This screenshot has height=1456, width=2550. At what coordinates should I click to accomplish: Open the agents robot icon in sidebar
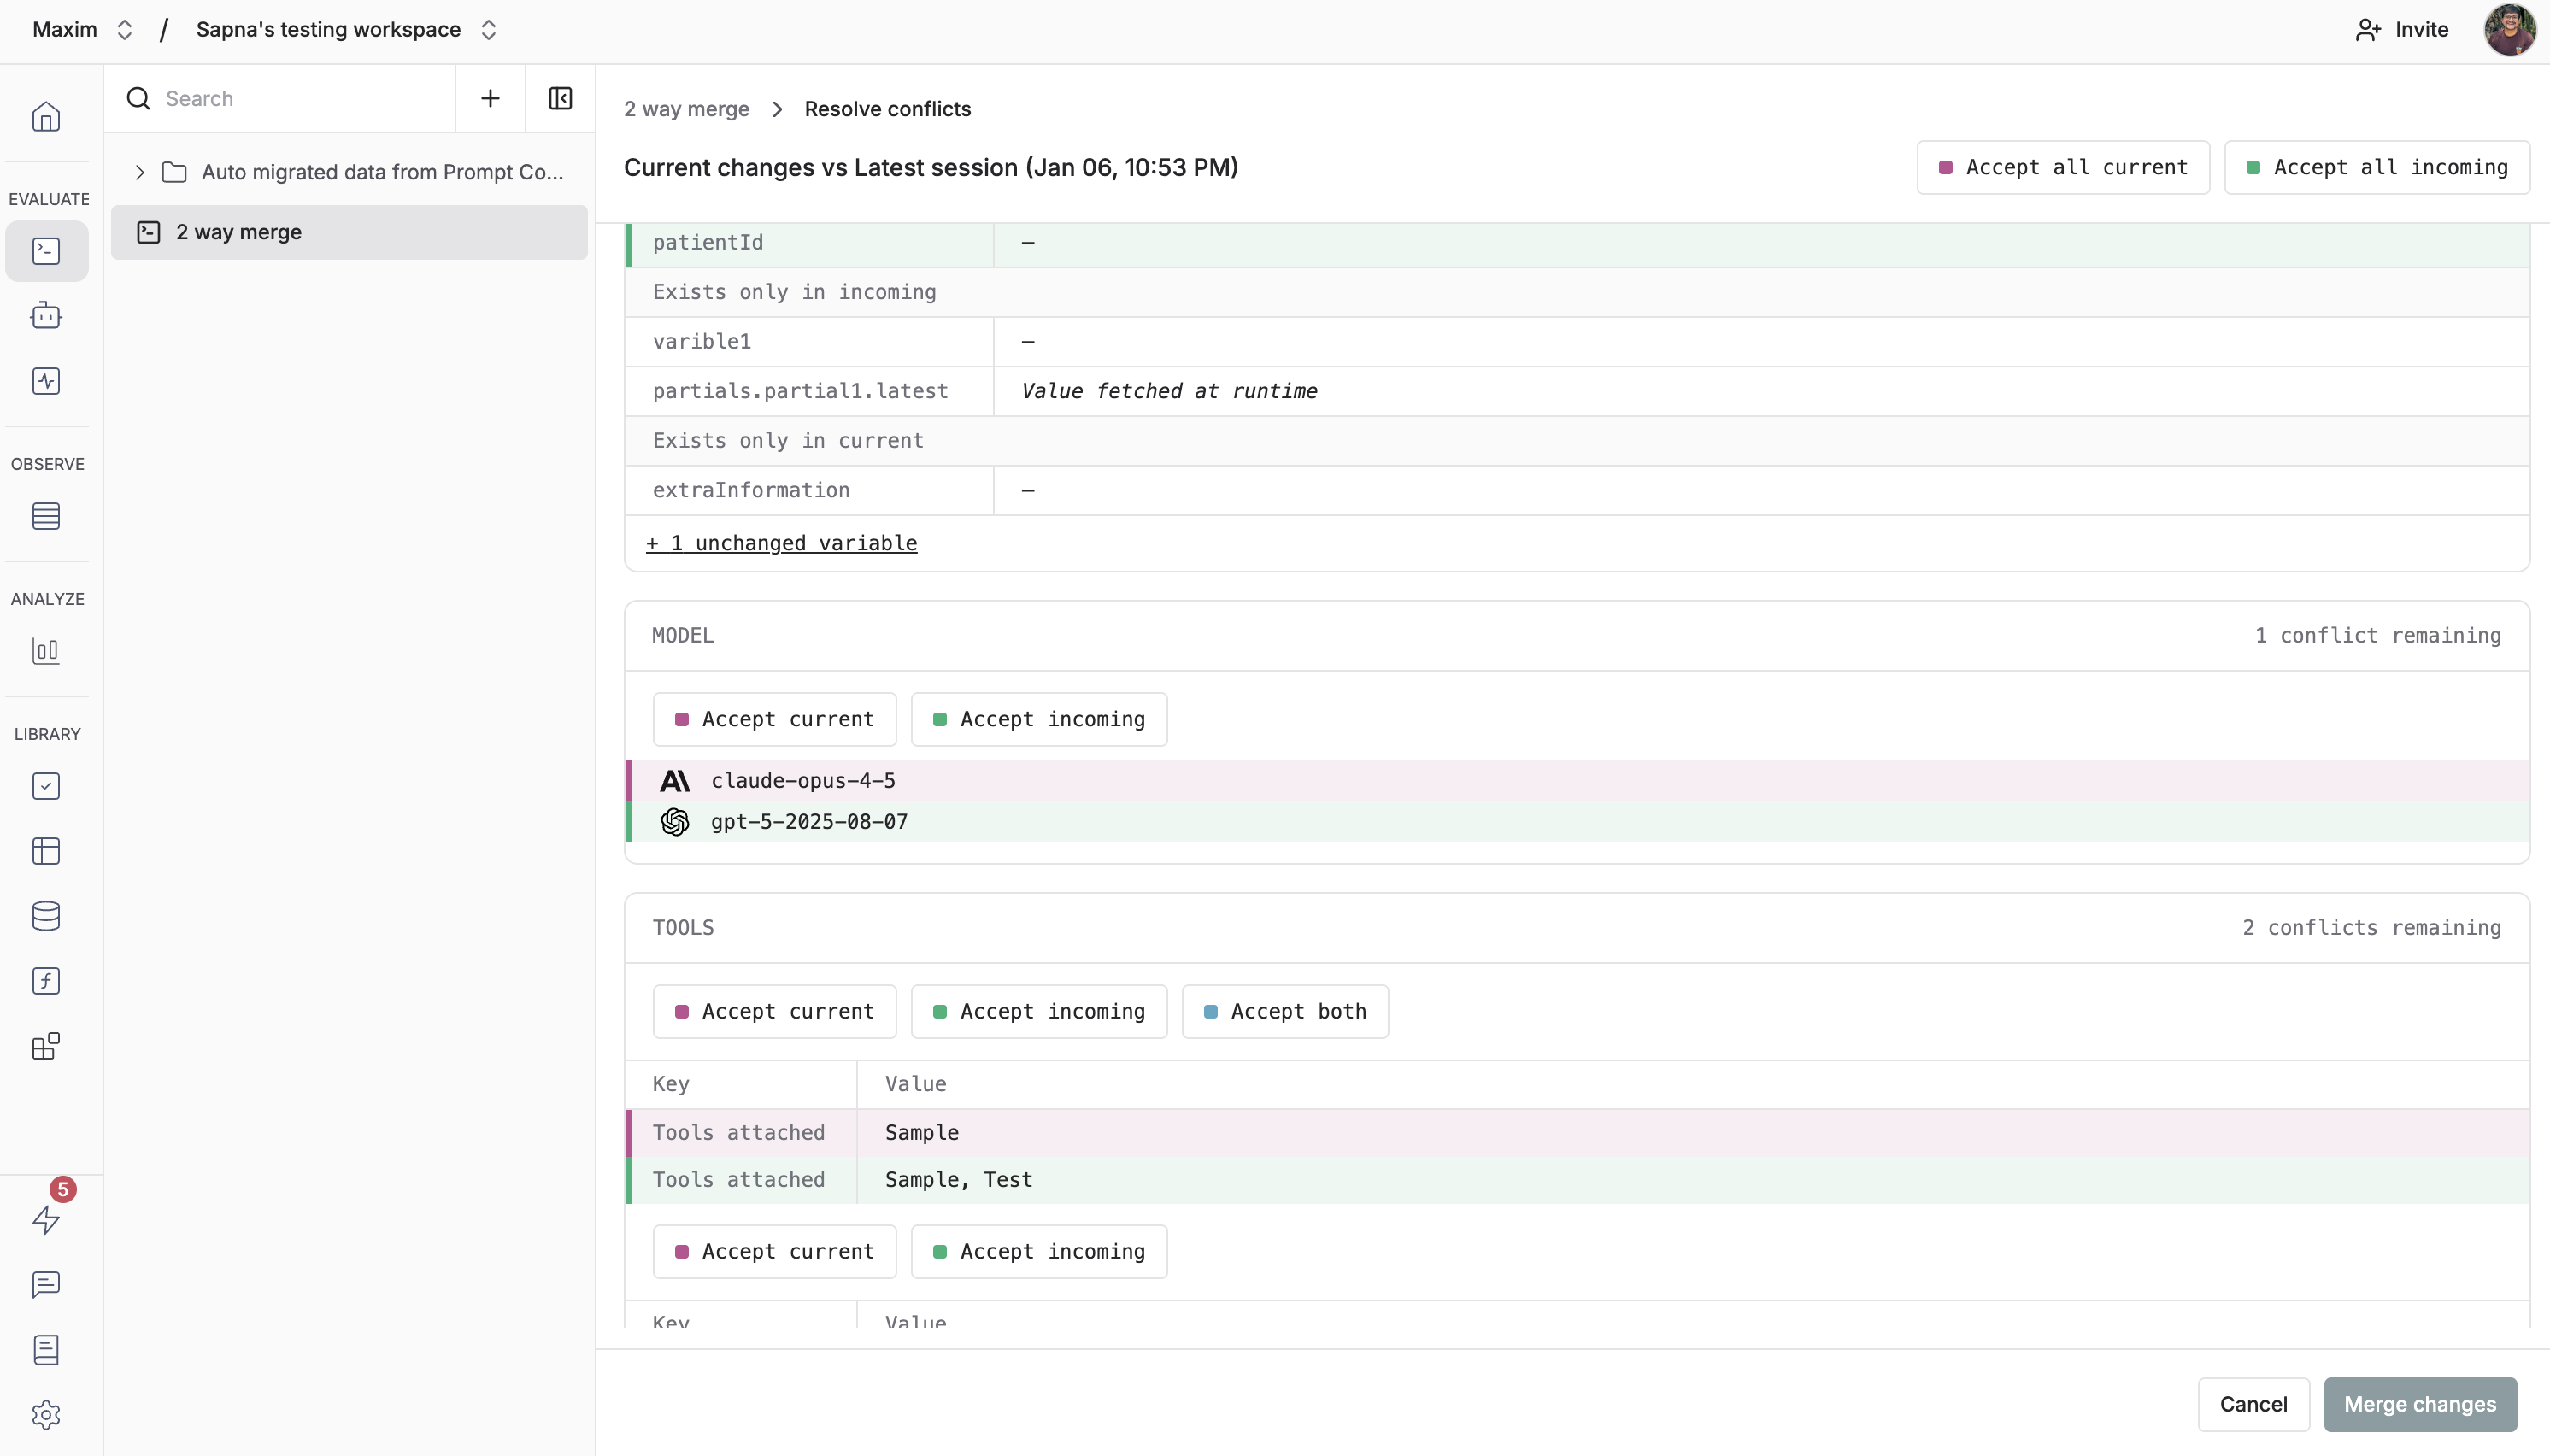tap(46, 316)
